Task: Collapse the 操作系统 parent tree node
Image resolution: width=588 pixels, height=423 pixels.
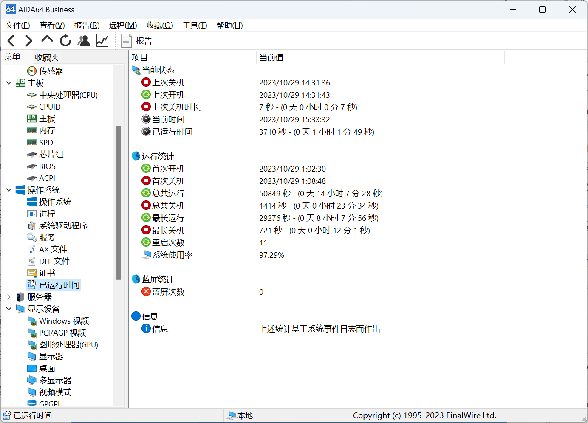Action: pos(8,190)
